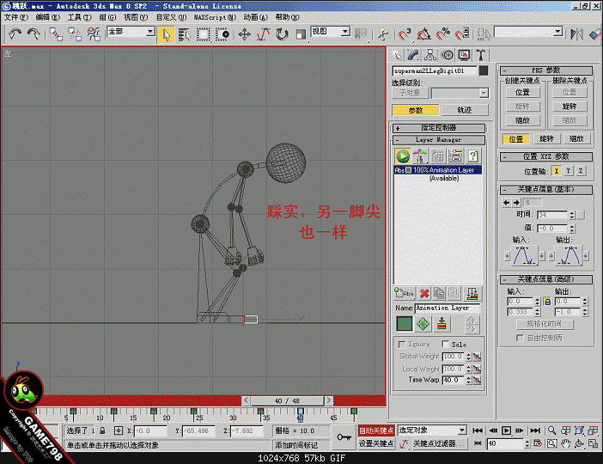Screen dimensions: 603x464
Task: Activate Select and Move tool
Action: tap(245, 34)
